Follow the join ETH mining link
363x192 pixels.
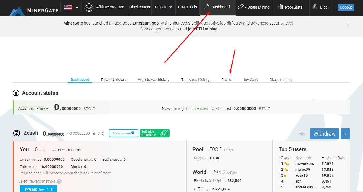pyautogui.click(x=203, y=29)
